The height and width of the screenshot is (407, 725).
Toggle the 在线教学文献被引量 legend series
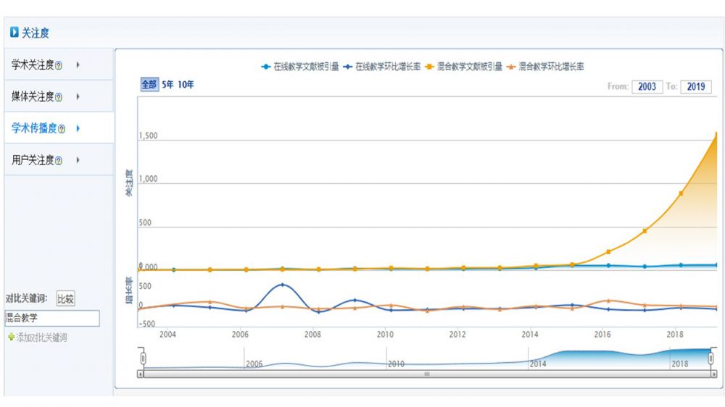tap(300, 67)
